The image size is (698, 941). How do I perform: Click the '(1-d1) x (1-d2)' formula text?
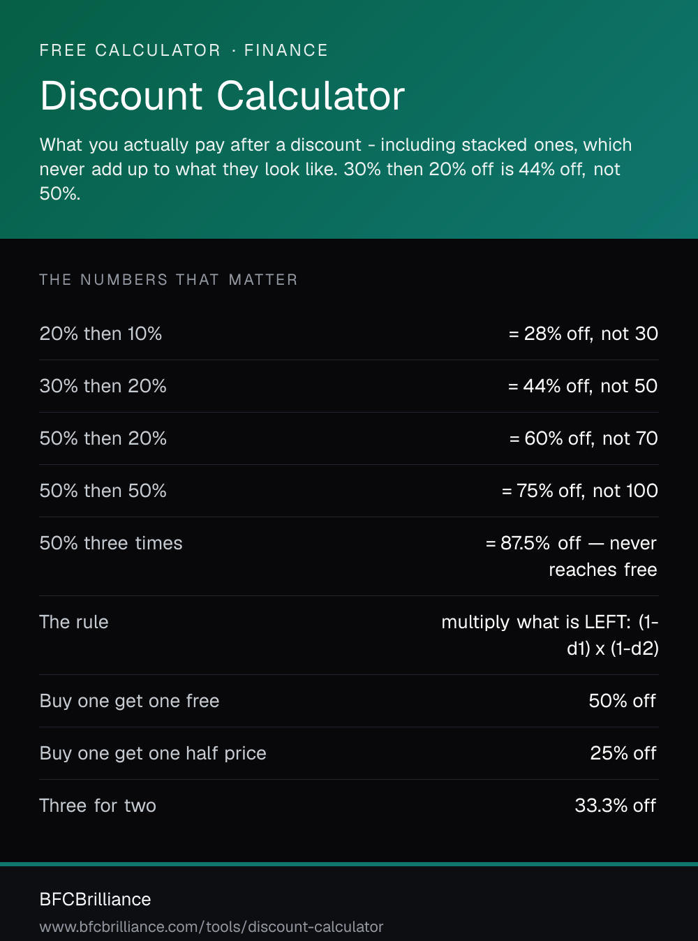click(613, 635)
